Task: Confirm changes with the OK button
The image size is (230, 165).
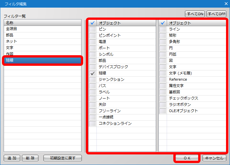Action: coord(187,158)
